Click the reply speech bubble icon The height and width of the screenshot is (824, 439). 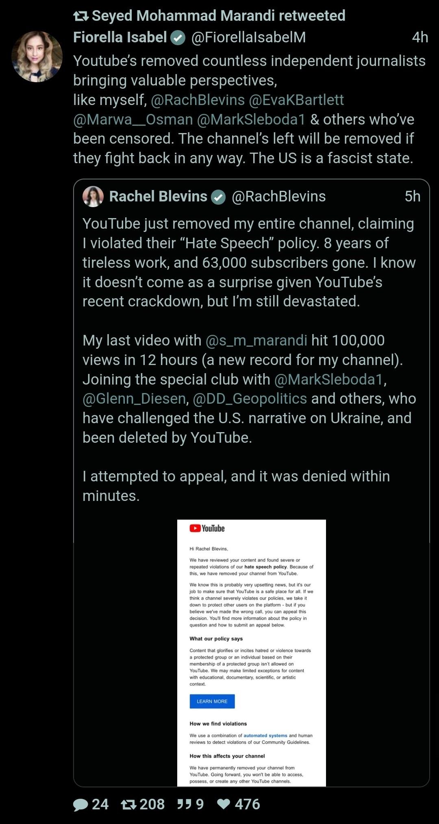80,804
